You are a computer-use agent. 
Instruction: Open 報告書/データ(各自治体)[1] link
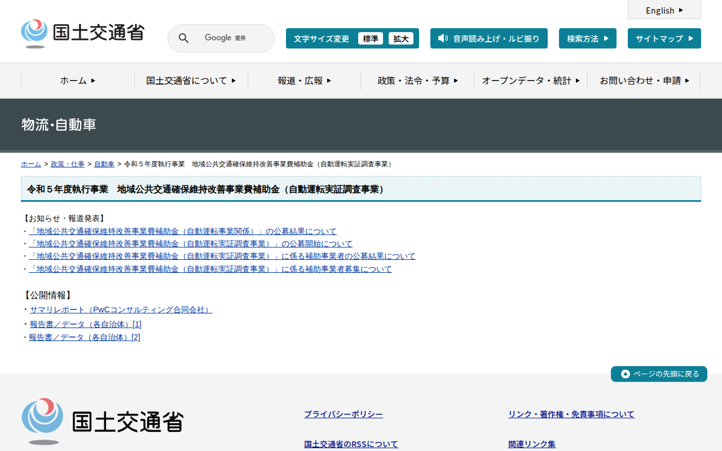click(85, 324)
